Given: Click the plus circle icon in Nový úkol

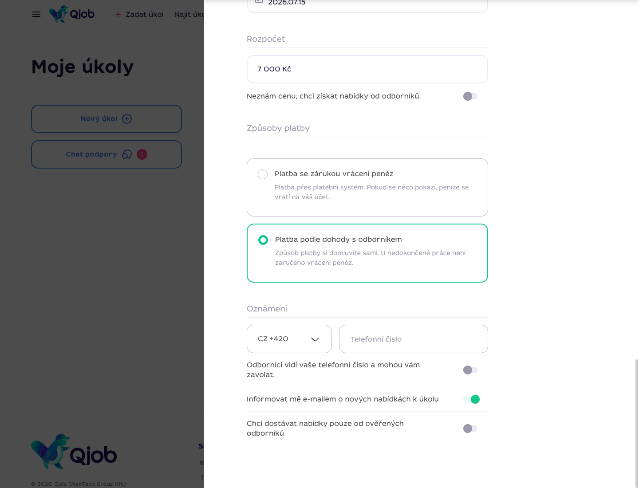Looking at the screenshot, I should coord(127,119).
